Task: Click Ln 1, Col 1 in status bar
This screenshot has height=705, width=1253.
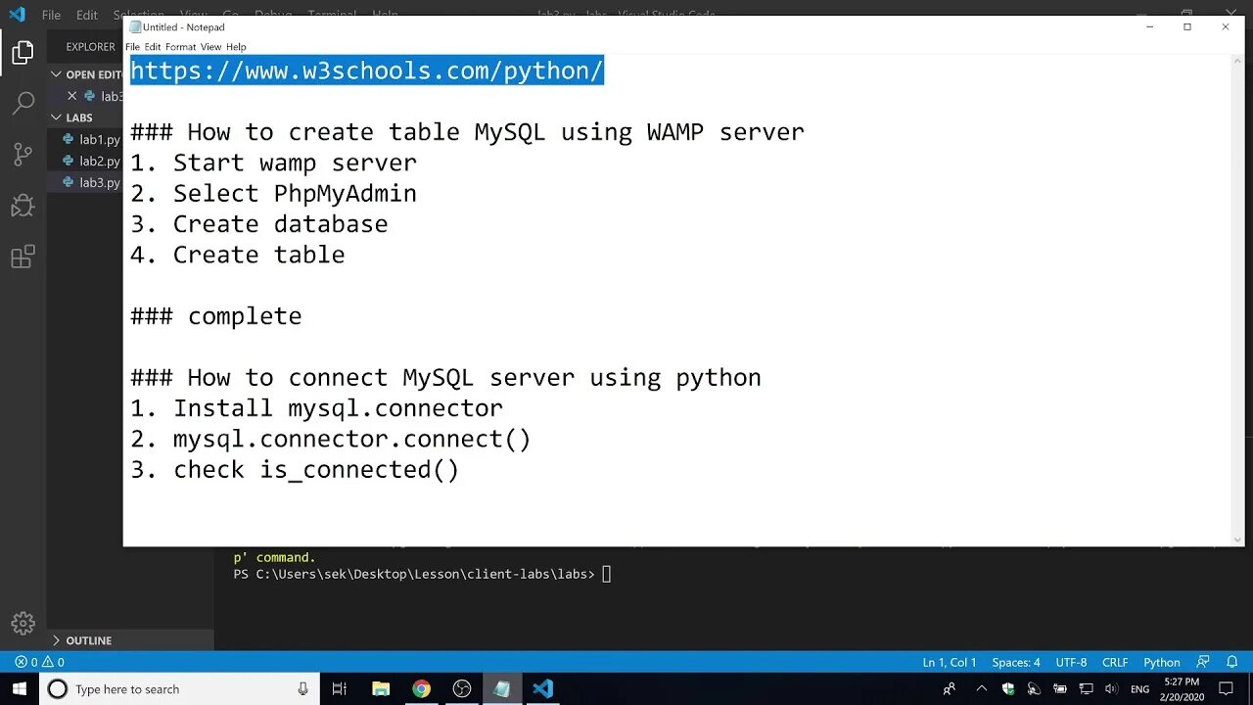Action: click(x=949, y=662)
